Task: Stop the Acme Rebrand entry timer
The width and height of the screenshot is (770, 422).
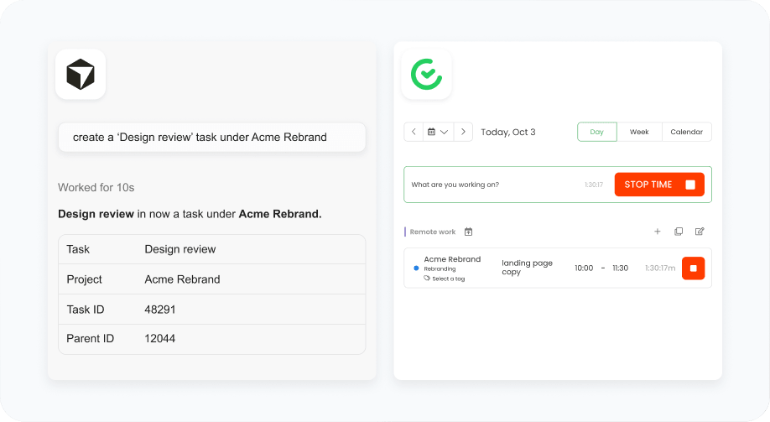Action: click(694, 268)
